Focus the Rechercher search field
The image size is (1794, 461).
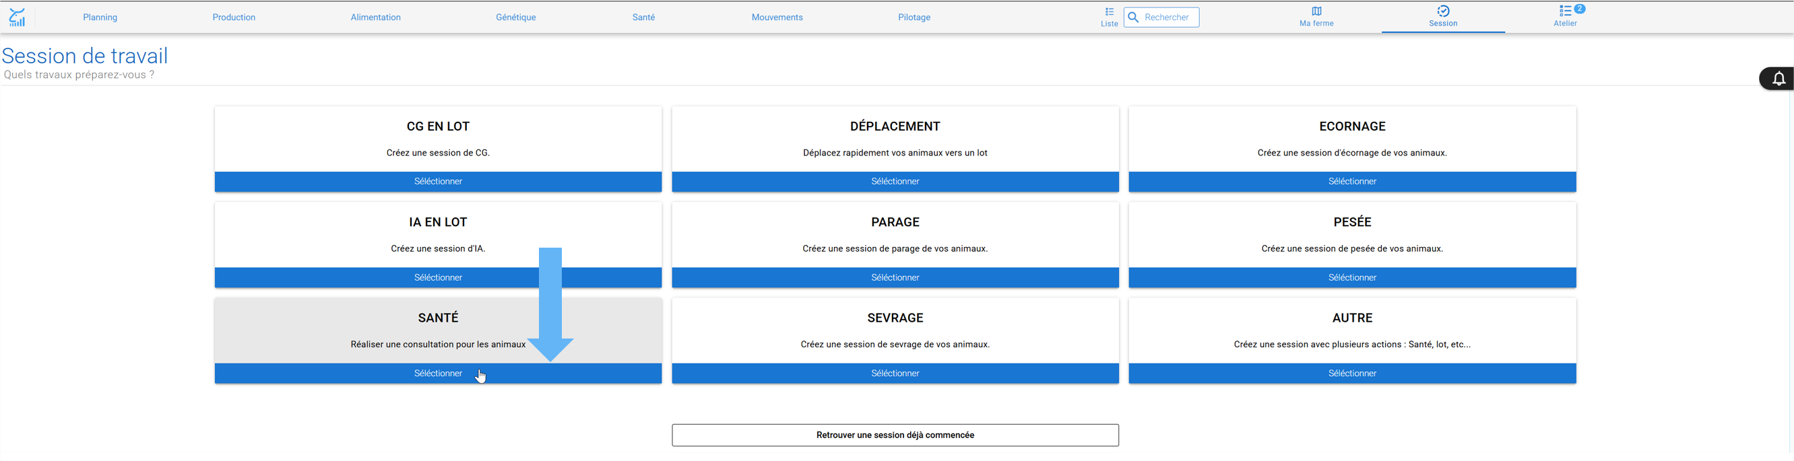coord(1161,17)
